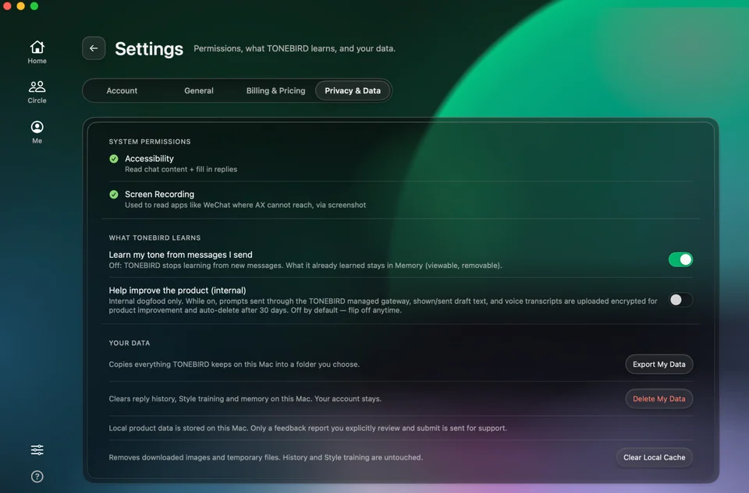Select the Privacy & Data tab
The width and height of the screenshot is (749, 493).
point(353,90)
